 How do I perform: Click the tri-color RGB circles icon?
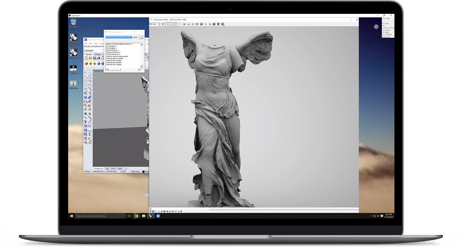[x=163, y=24]
